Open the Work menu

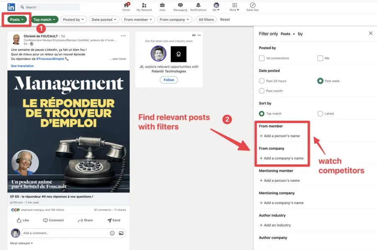[234, 8]
